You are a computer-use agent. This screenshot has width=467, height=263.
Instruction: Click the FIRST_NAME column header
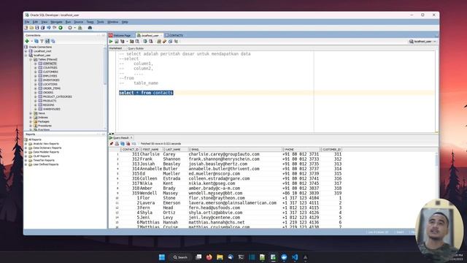pos(152,149)
